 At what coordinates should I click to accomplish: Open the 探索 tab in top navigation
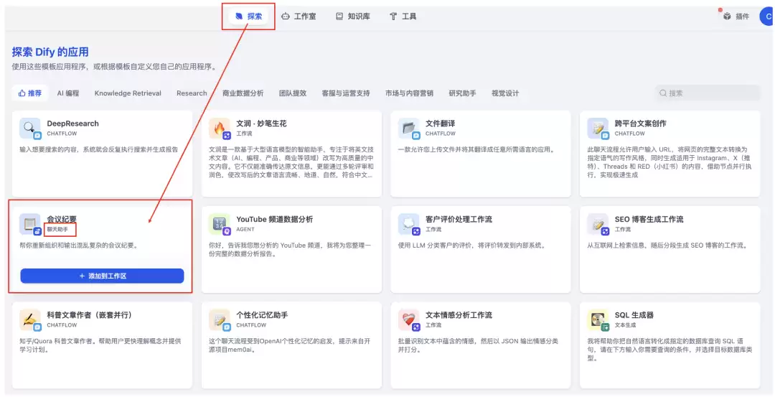click(248, 17)
